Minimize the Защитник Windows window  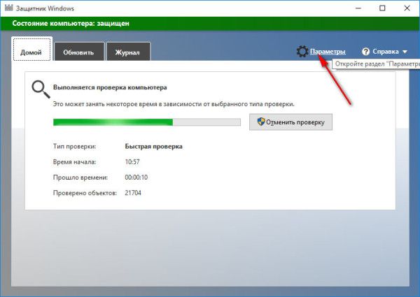point(358,8)
